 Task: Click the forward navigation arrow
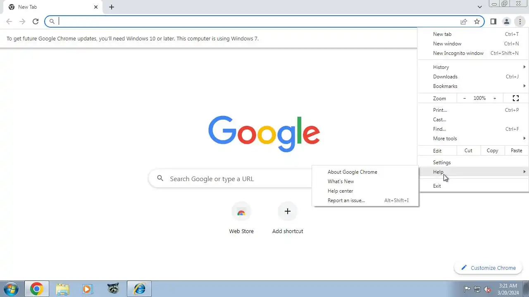click(22, 21)
